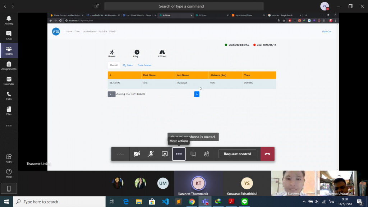
Task: Open the Calls section
Action: point(9,96)
